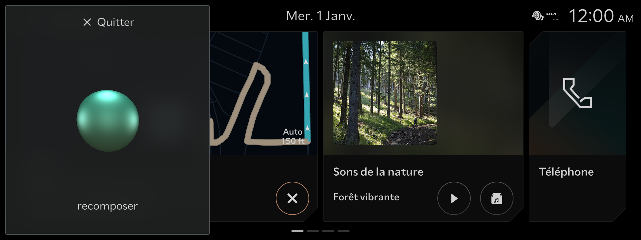Open the forest album artwork thumbnail
Viewport: 641px width, 240px height.
pos(385,93)
